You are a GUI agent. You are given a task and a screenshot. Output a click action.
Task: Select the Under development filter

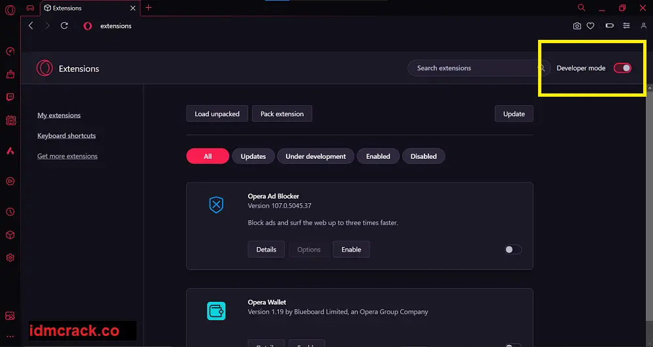(315, 156)
